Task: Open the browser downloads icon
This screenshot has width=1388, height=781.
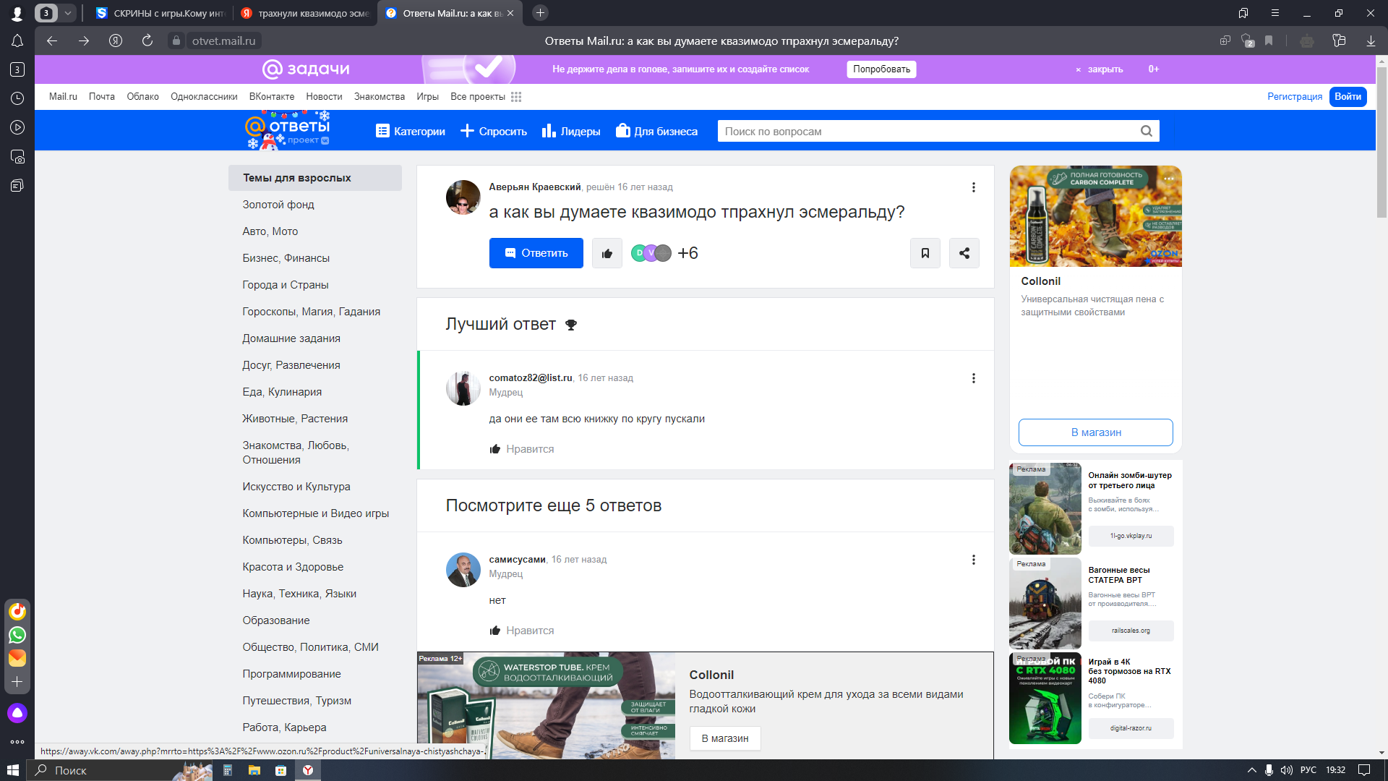Action: point(1371,40)
